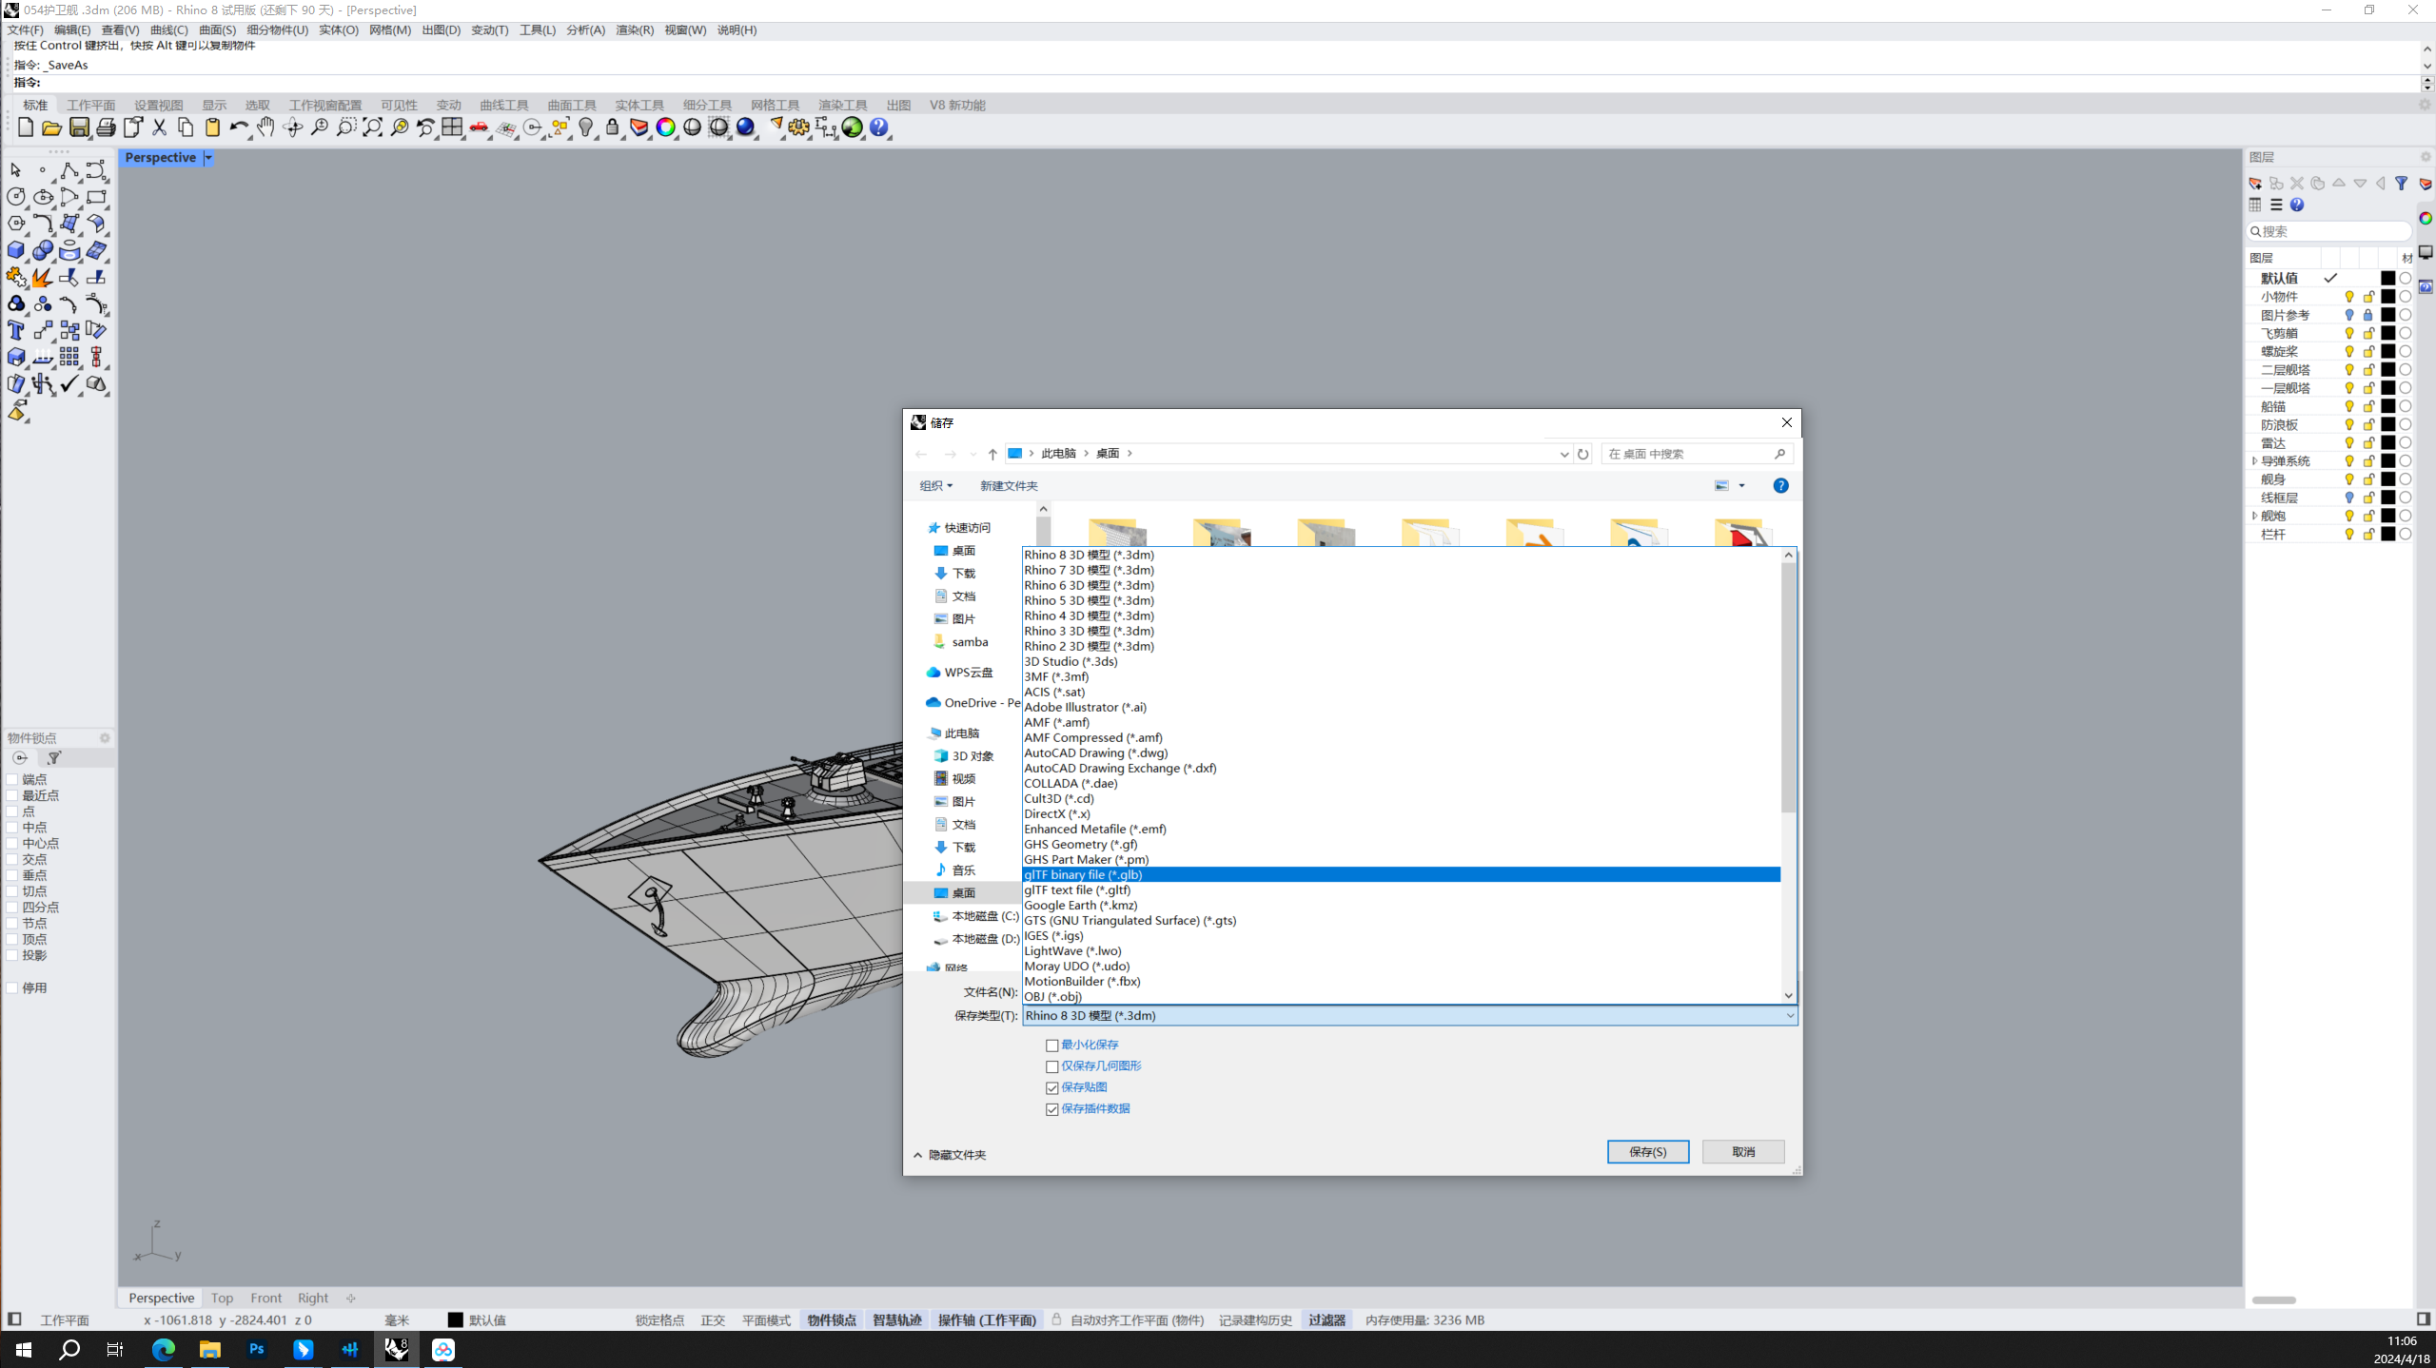Click the Undo arrow icon
Screen dimensions: 2436x1368
click(x=238, y=127)
